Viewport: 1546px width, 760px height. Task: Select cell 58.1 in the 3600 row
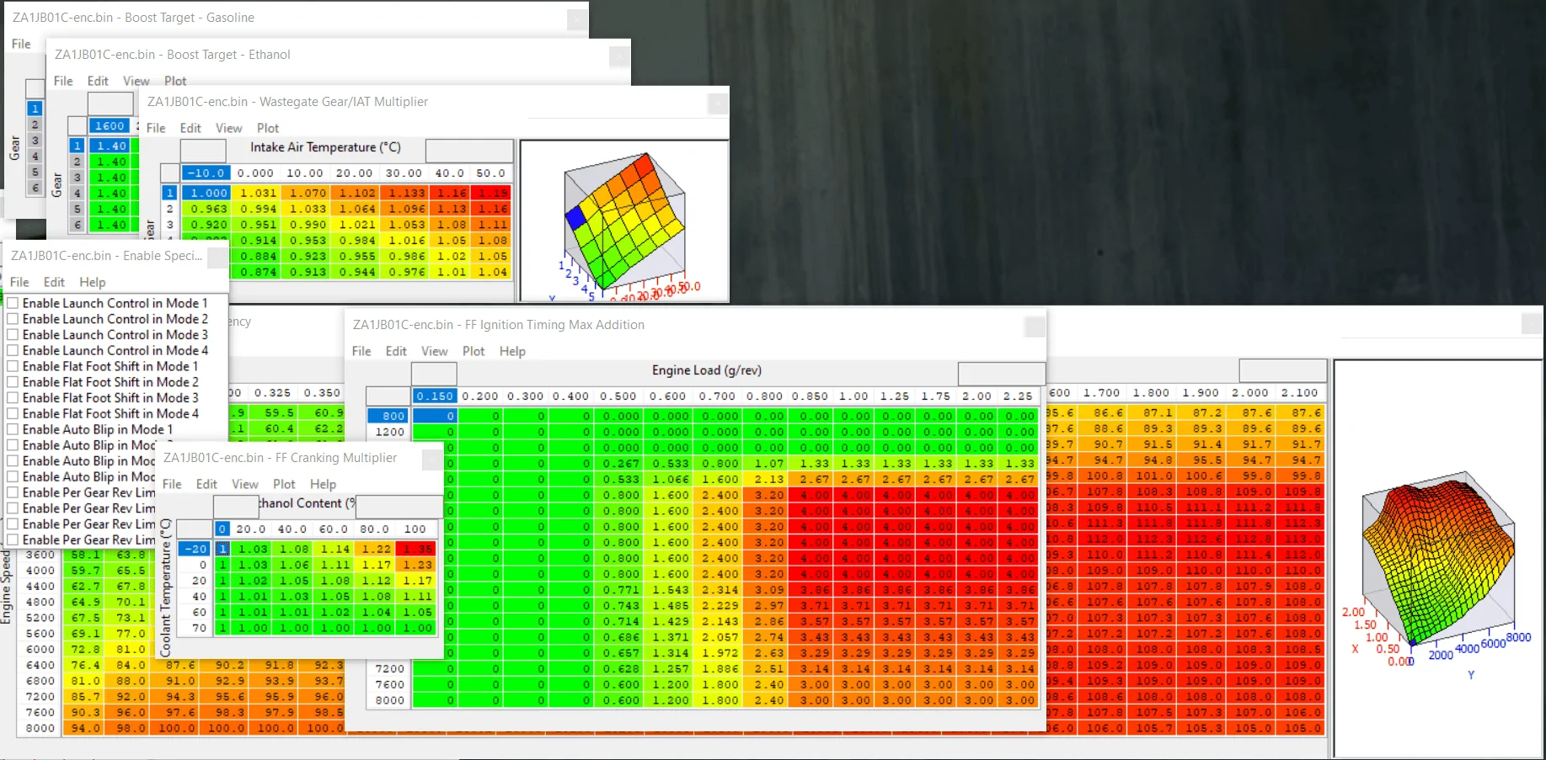(85, 555)
